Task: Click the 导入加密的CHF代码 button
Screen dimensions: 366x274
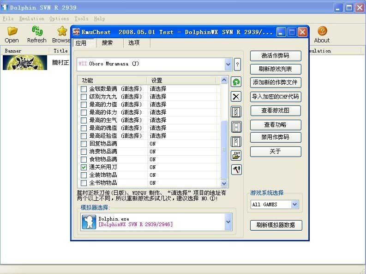Action: click(276, 97)
